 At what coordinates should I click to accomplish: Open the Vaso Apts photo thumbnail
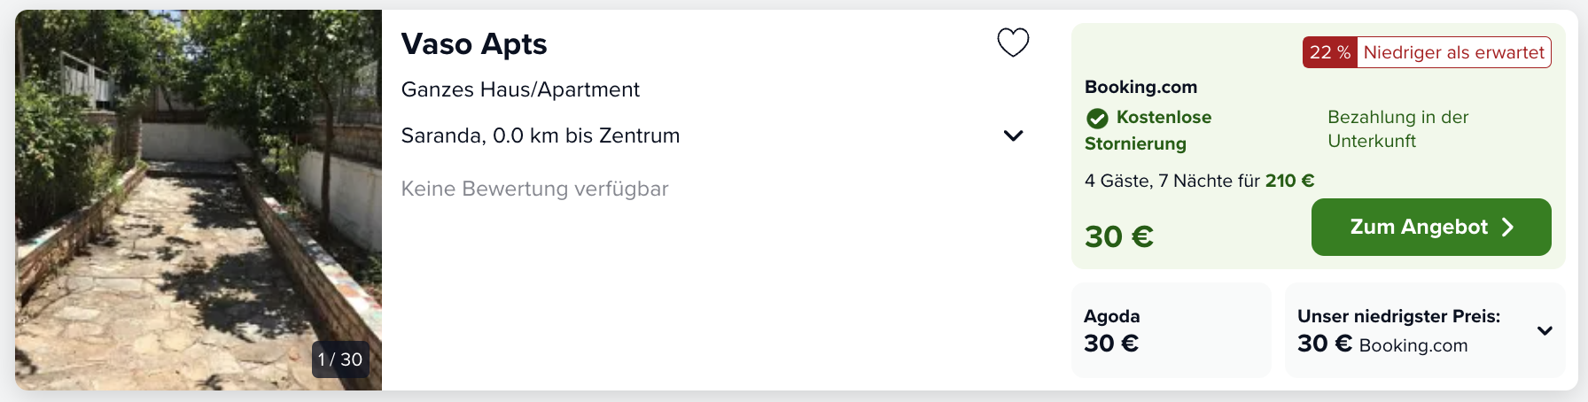198,200
